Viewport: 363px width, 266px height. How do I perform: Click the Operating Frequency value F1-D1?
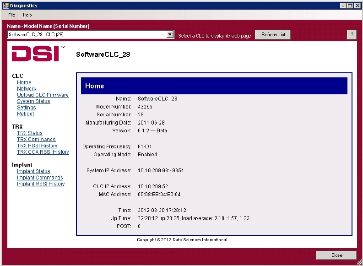[x=145, y=147]
